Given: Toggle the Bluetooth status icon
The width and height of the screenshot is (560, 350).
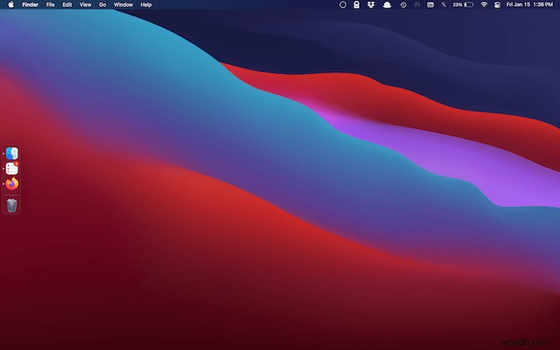Looking at the screenshot, I should [443, 5].
